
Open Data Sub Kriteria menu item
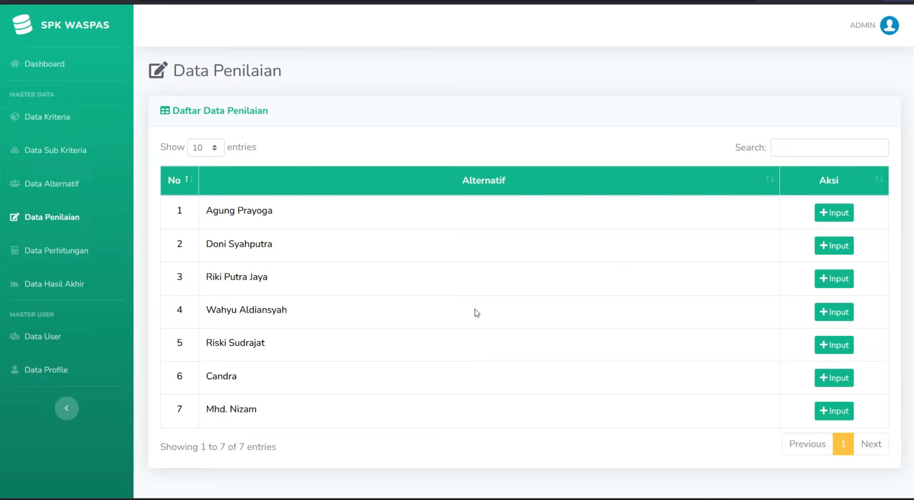click(55, 150)
